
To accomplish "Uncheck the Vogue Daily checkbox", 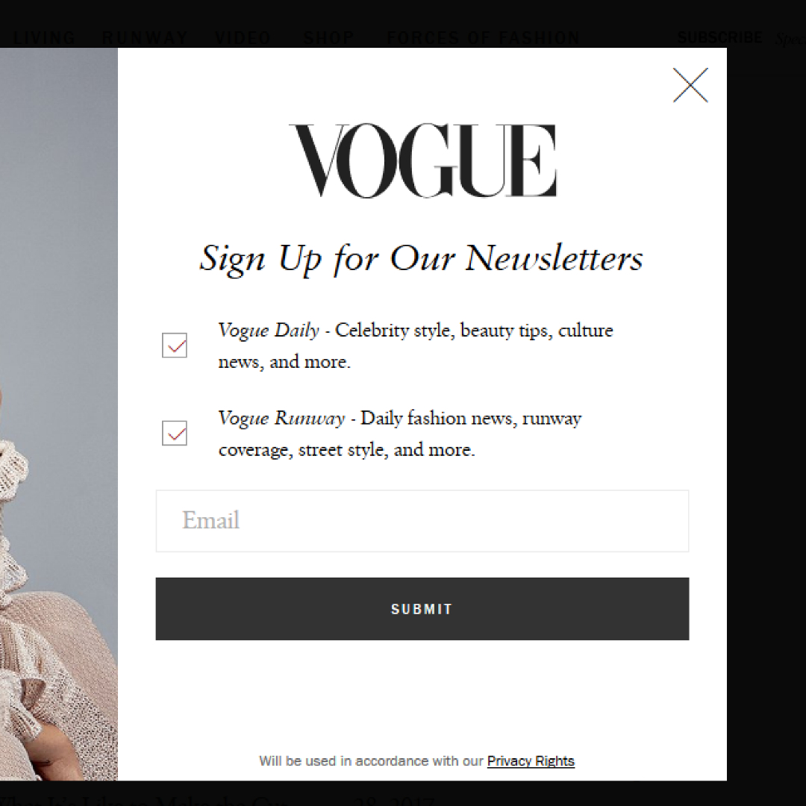I will [x=174, y=345].
